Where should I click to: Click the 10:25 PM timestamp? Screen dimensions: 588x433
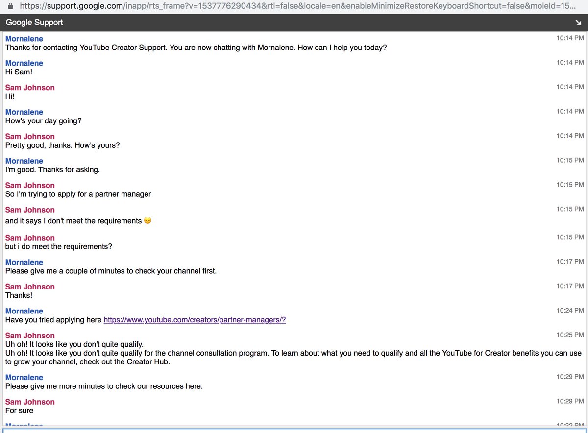point(570,335)
